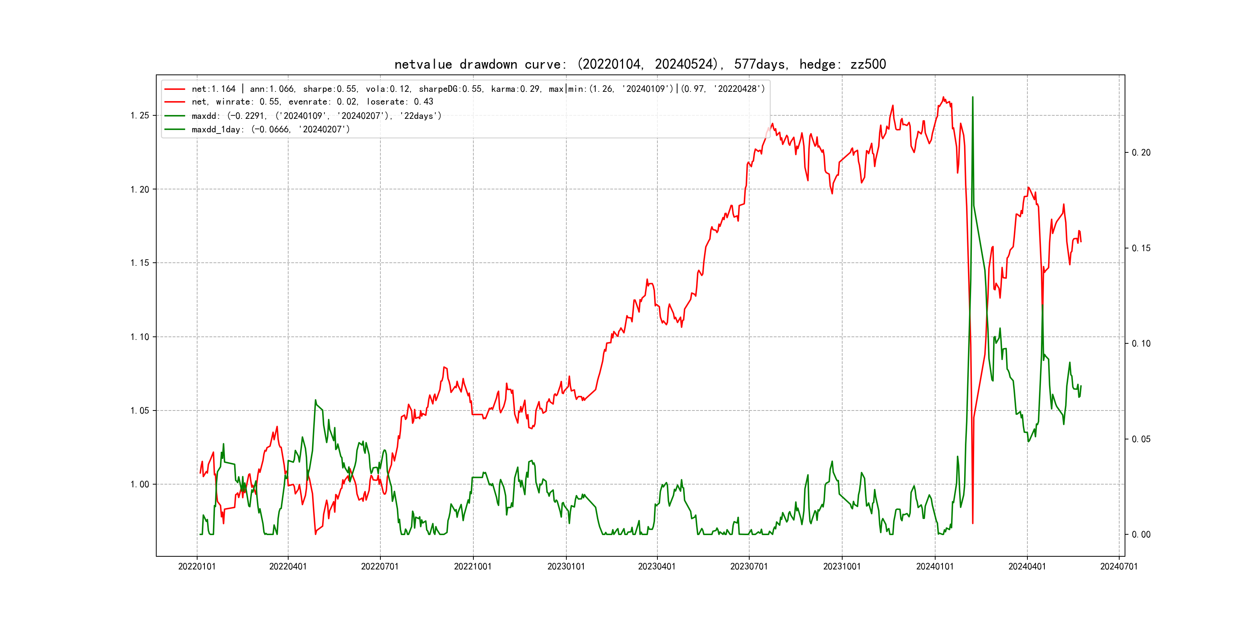Click the 1.25 left axis tick label

(140, 115)
